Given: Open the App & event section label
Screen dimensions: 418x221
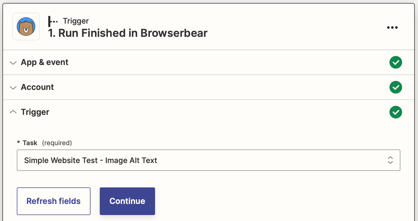Looking at the screenshot, I should (x=44, y=62).
